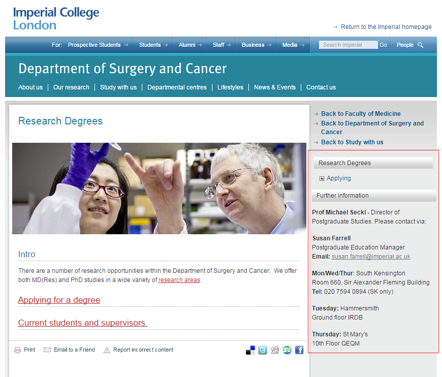Click the Susan Farrell name text
Screen dimensions: 442x377
pyautogui.click(x=331, y=238)
